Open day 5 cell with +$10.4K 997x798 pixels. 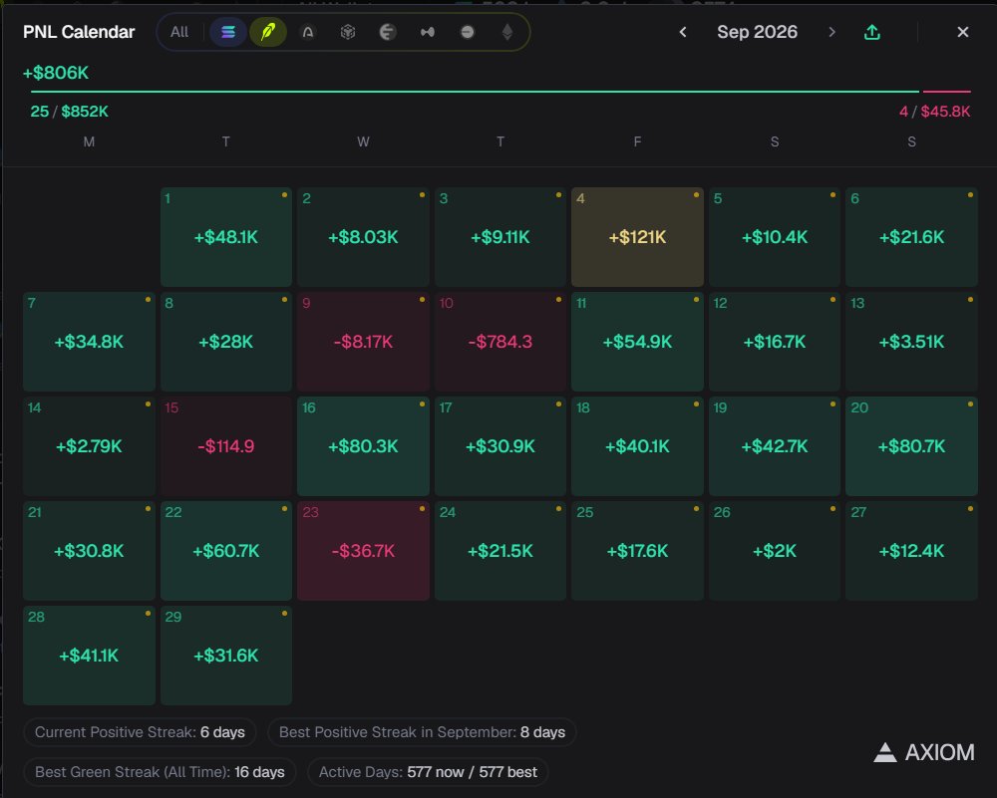coord(775,237)
